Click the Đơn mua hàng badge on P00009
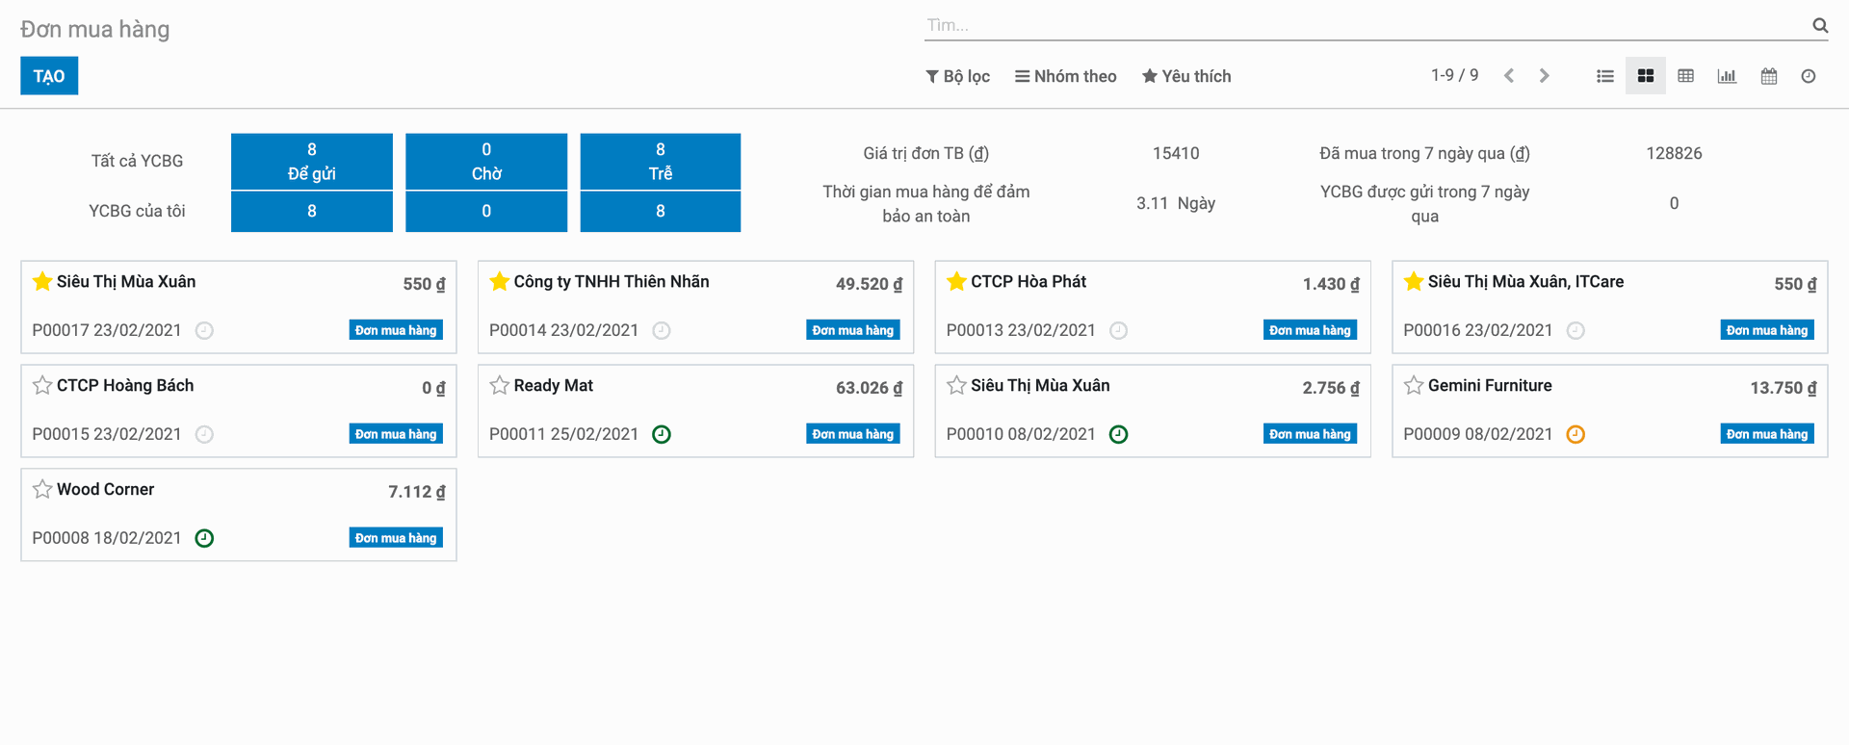Screen dimensions: 1849x745 click(x=1767, y=434)
